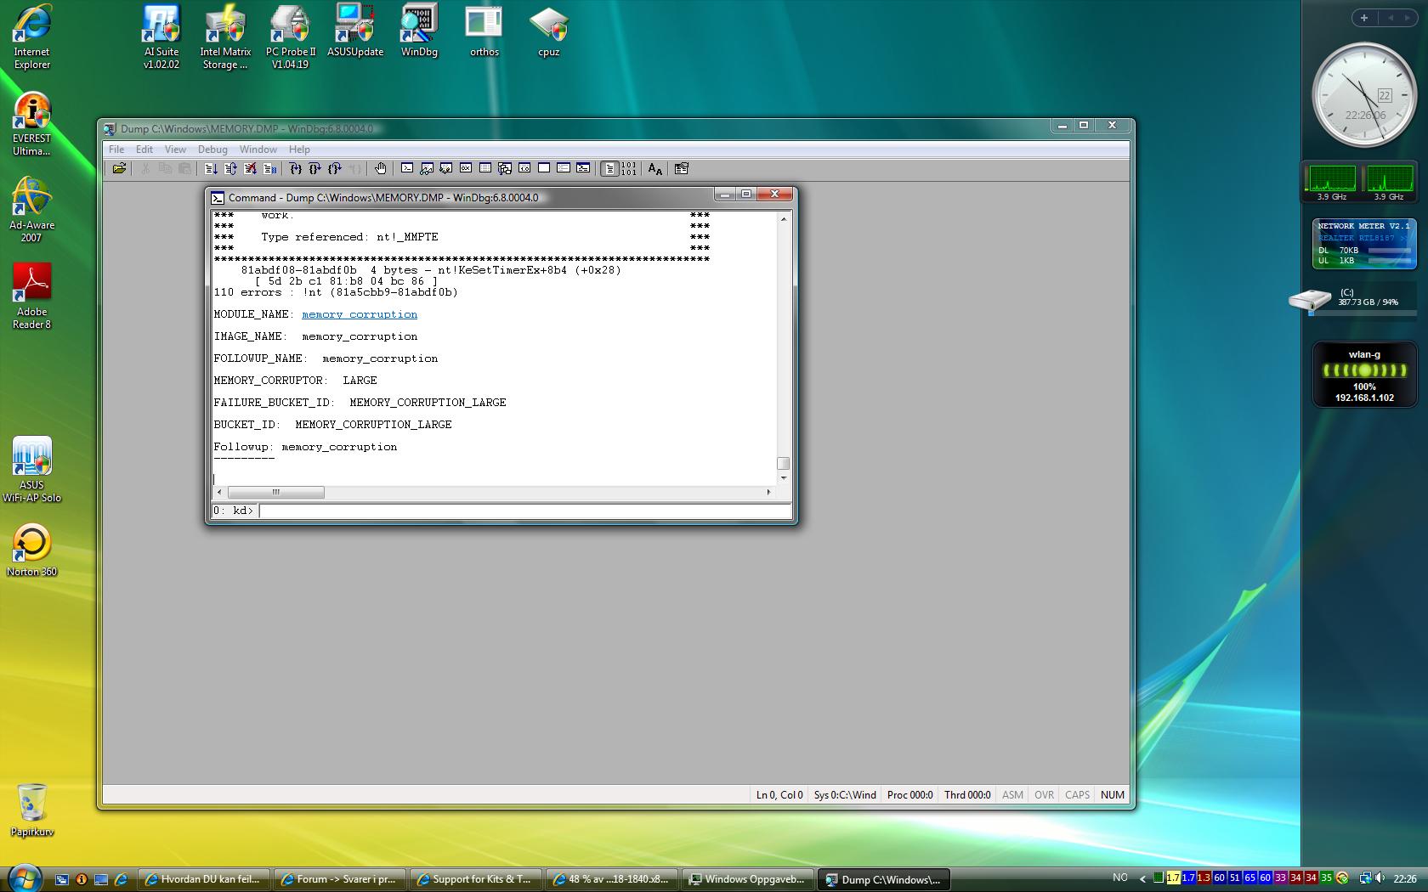Open the Options toolbar icon
The height and width of the screenshot is (892, 1428).
pos(681,168)
